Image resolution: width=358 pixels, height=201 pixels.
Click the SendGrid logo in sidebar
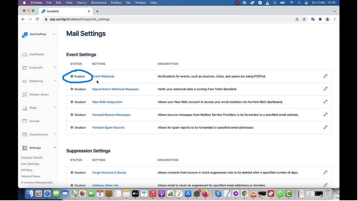click(25, 35)
